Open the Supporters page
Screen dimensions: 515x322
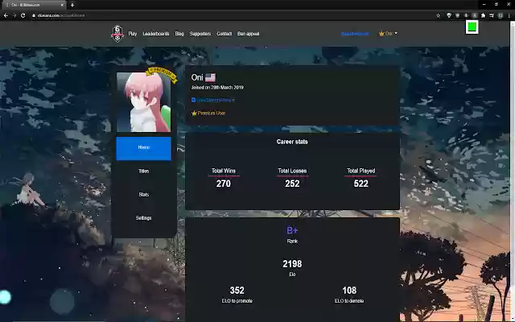pyautogui.click(x=200, y=34)
